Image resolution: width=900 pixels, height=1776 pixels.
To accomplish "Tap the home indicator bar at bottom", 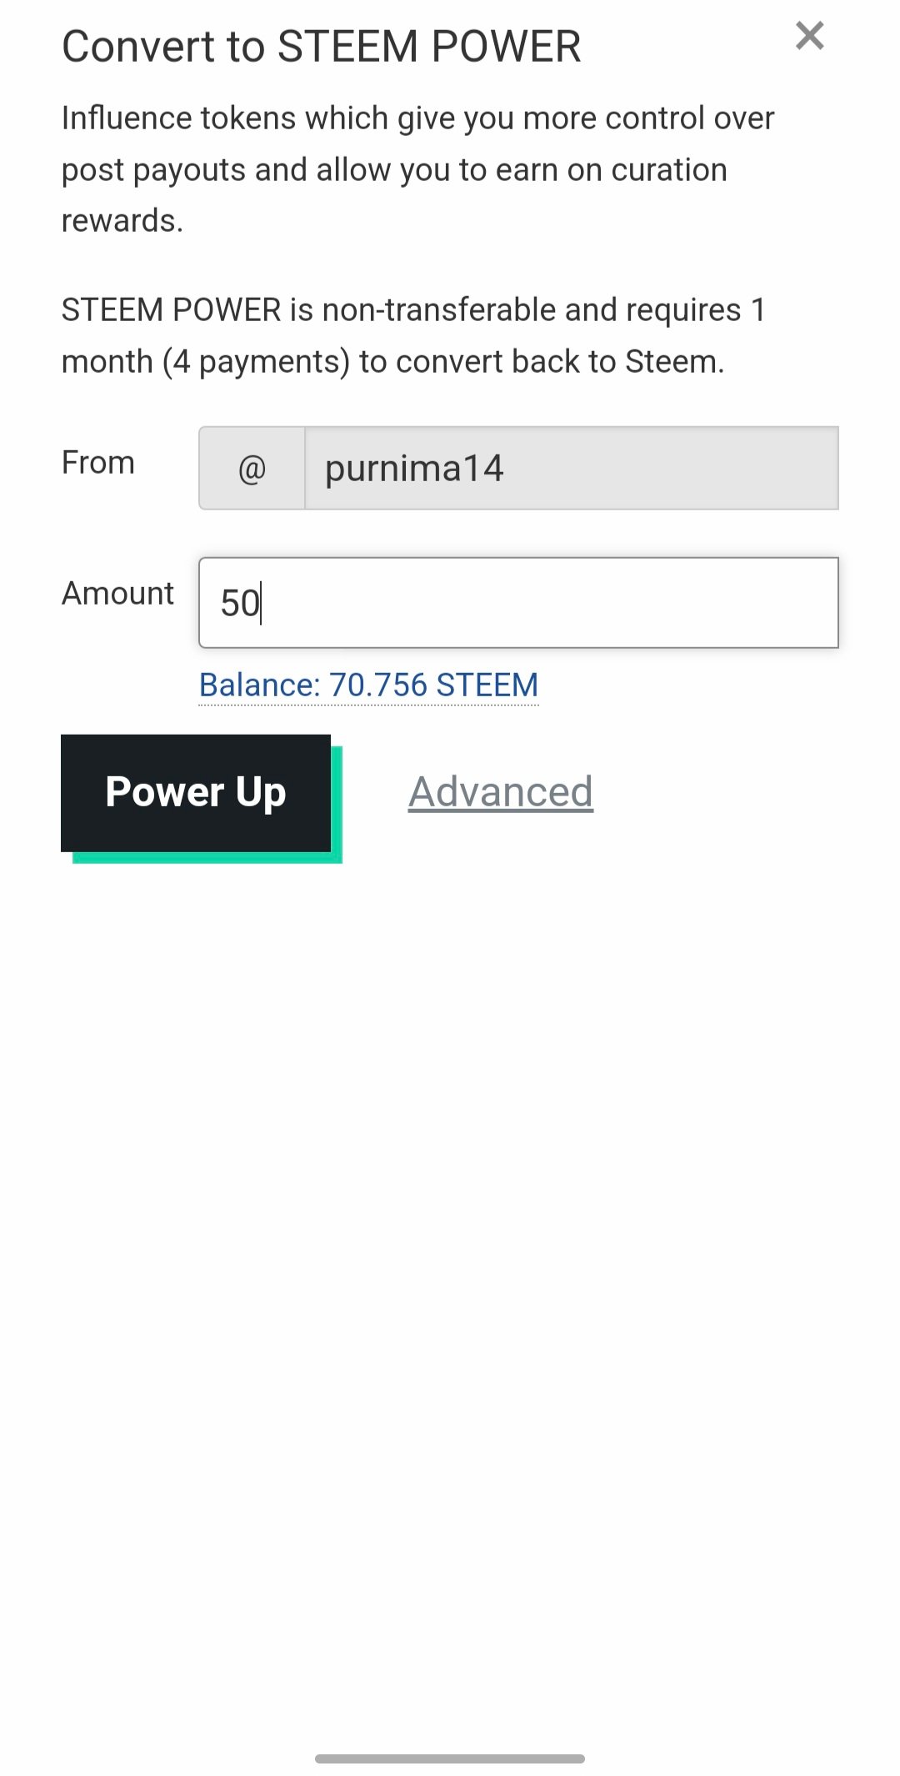I will pyautogui.click(x=450, y=1758).
